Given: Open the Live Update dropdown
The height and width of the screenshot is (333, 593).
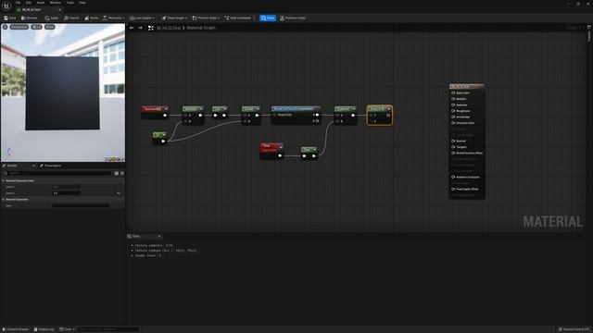Looking at the screenshot, I should tap(142, 18).
